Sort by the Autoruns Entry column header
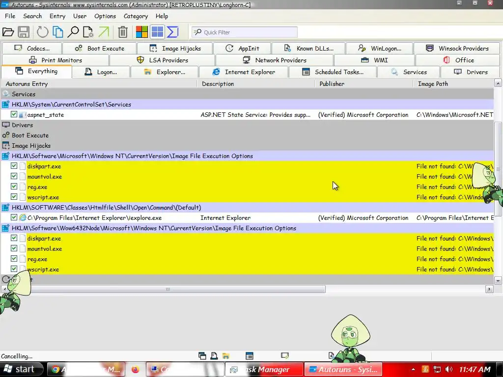This screenshot has width=503, height=377. [99, 83]
